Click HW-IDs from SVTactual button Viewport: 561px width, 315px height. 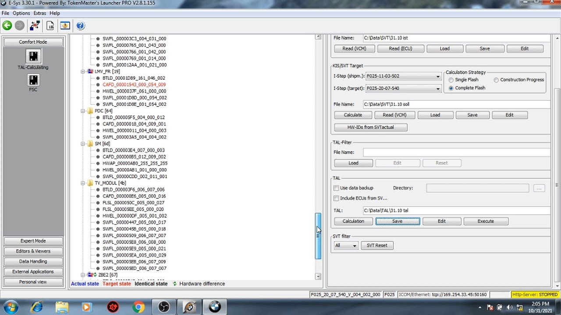point(371,127)
